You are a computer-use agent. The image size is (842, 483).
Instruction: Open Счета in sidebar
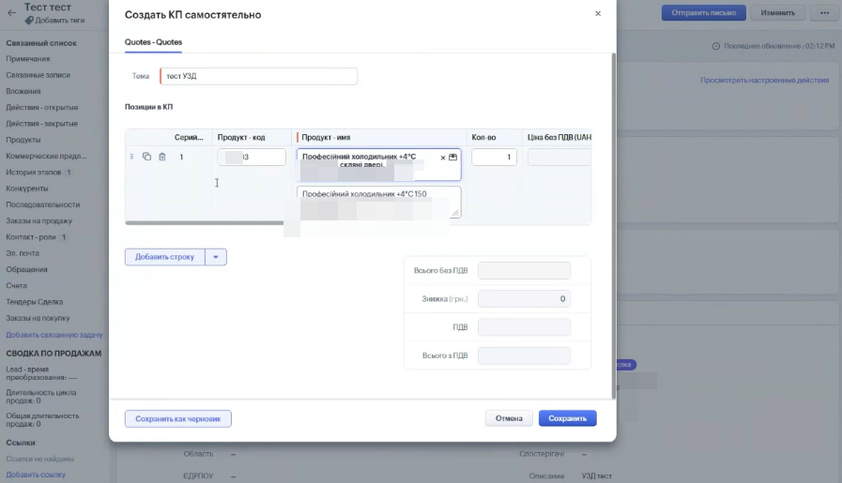pos(16,285)
